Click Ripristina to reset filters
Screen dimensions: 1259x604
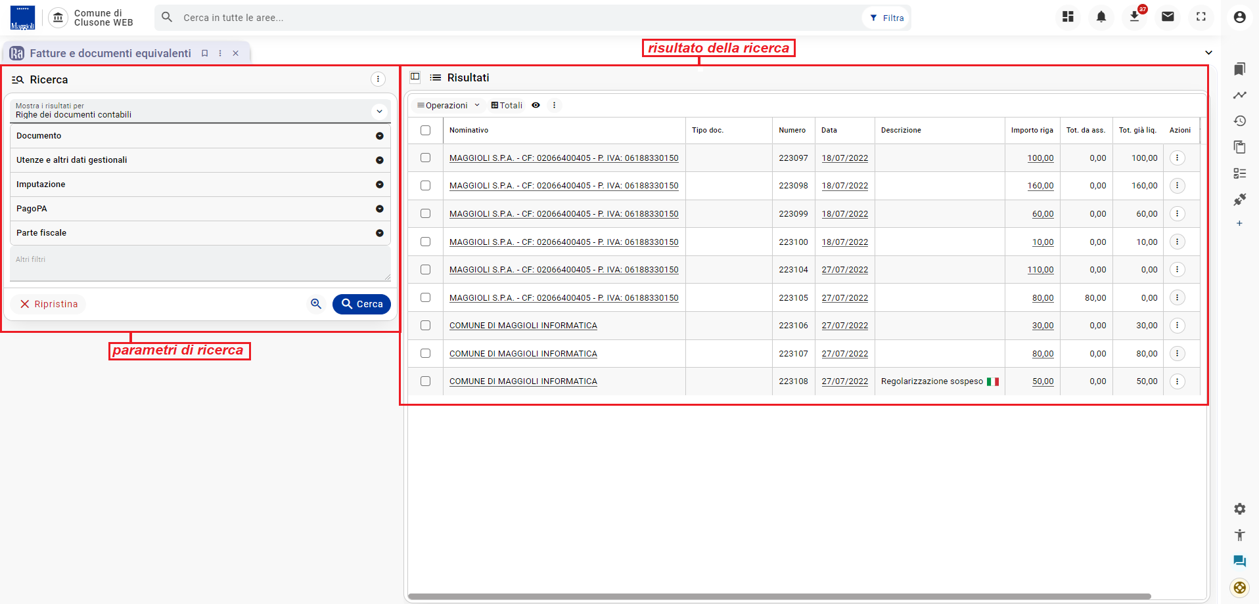[49, 304]
